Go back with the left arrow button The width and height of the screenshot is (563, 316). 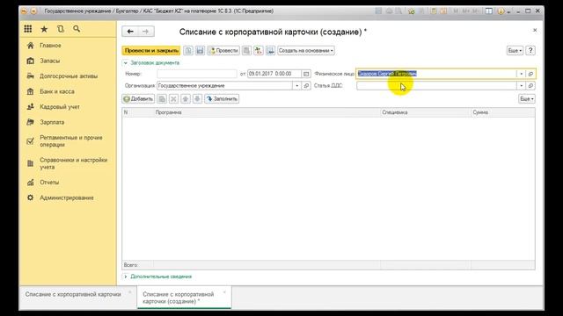[x=130, y=32]
